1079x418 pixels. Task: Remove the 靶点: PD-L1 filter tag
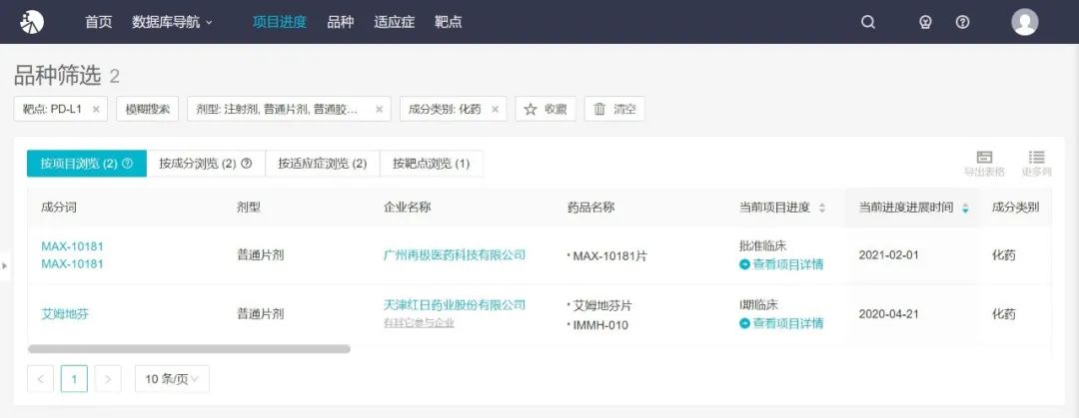(x=96, y=109)
